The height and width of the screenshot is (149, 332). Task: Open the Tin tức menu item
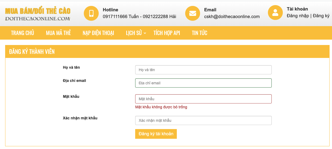pyautogui.click(x=200, y=33)
